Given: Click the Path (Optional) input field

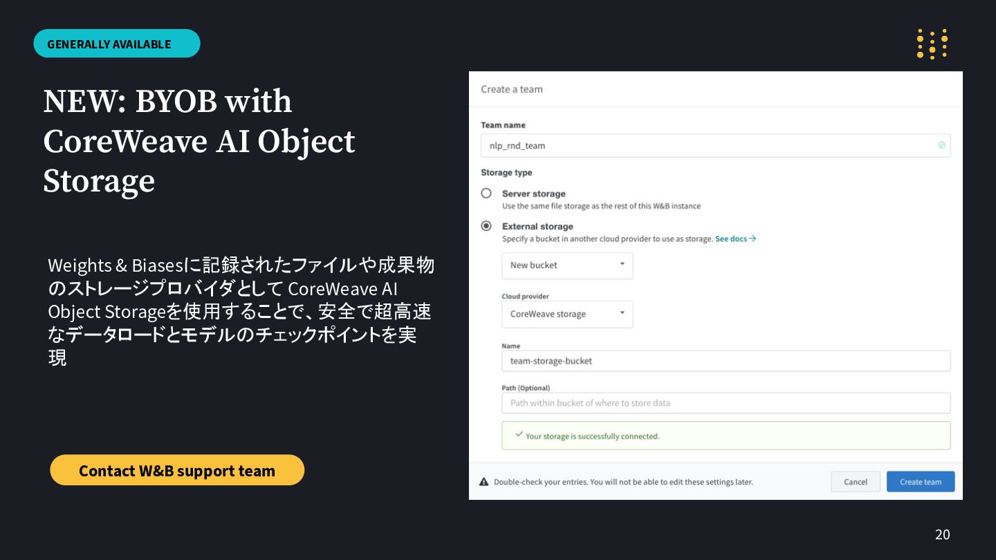Looking at the screenshot, I should [x=726, y=403].
